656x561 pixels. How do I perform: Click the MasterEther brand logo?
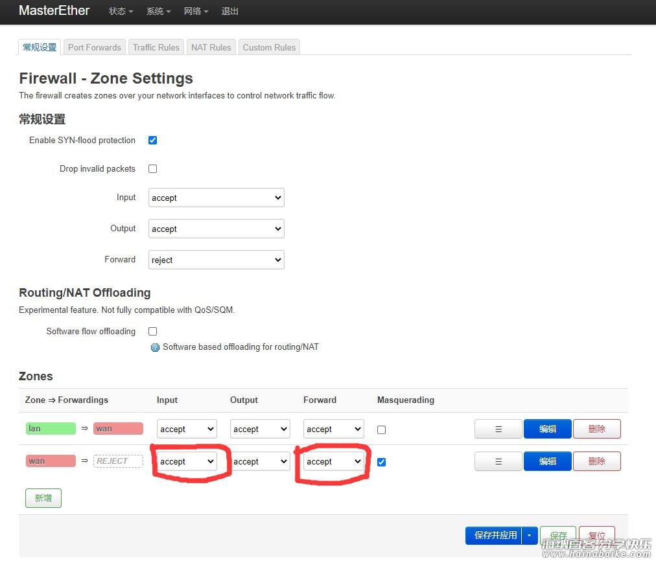tap(54, 10)
